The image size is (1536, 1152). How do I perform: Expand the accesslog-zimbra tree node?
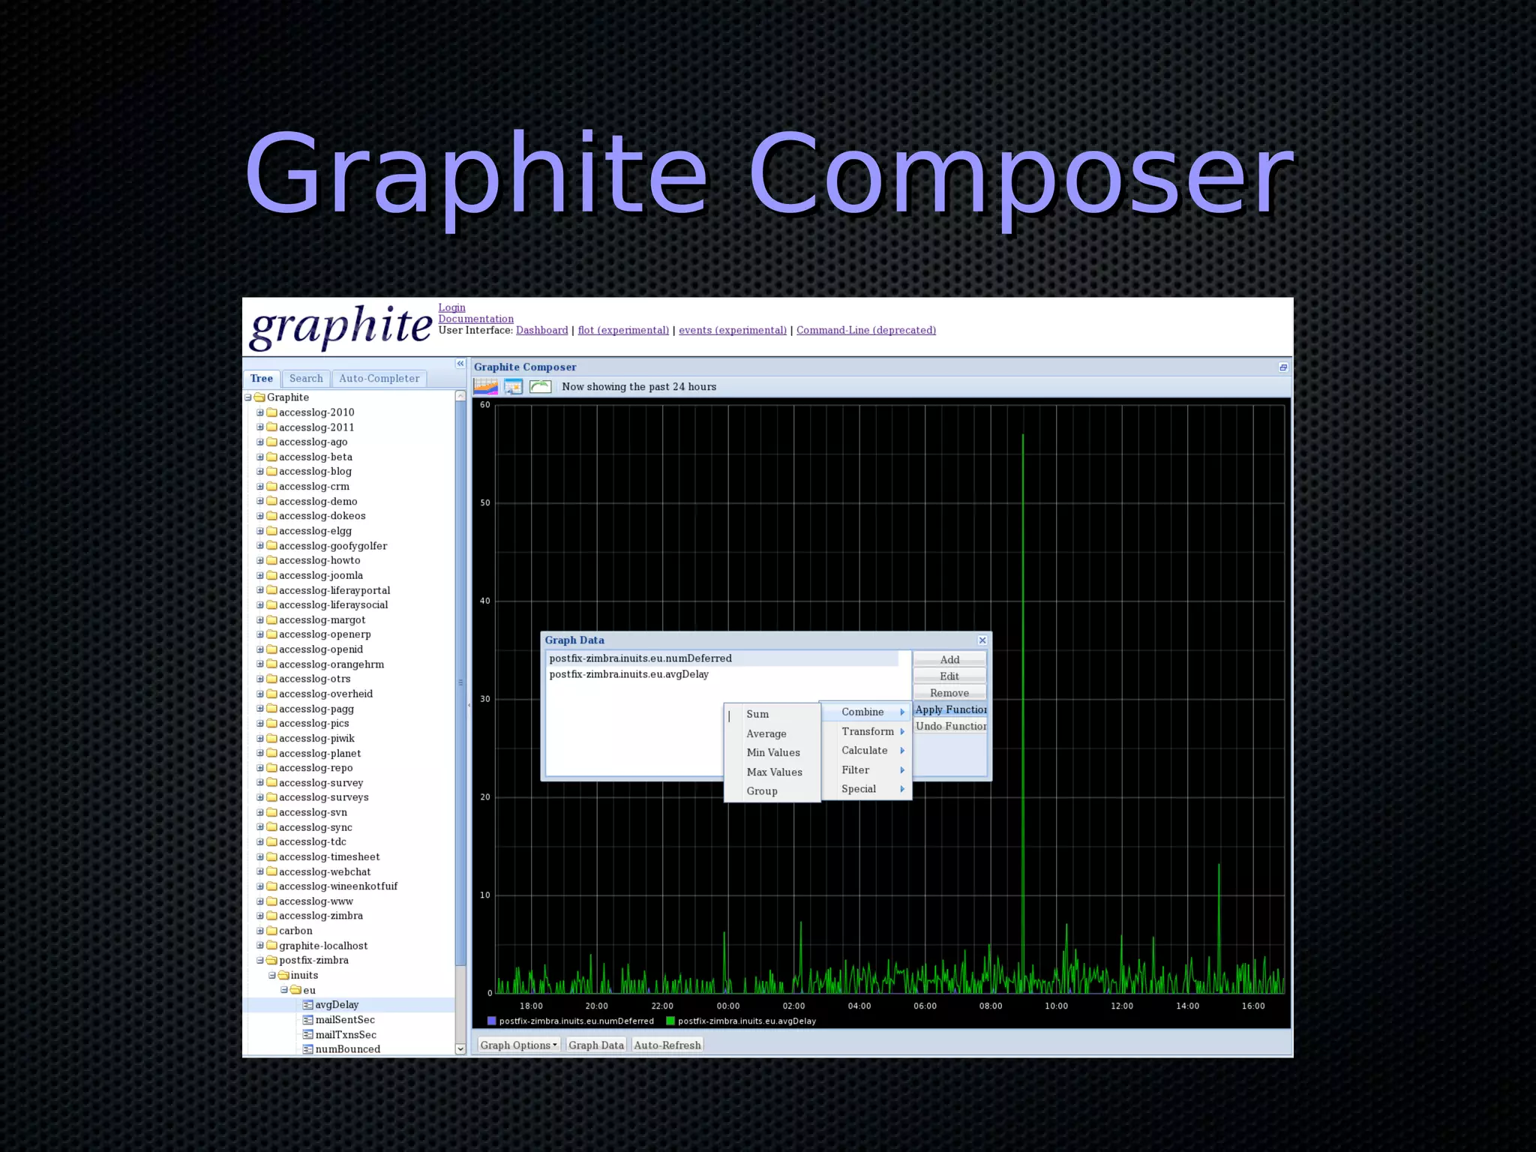(260, 916)
